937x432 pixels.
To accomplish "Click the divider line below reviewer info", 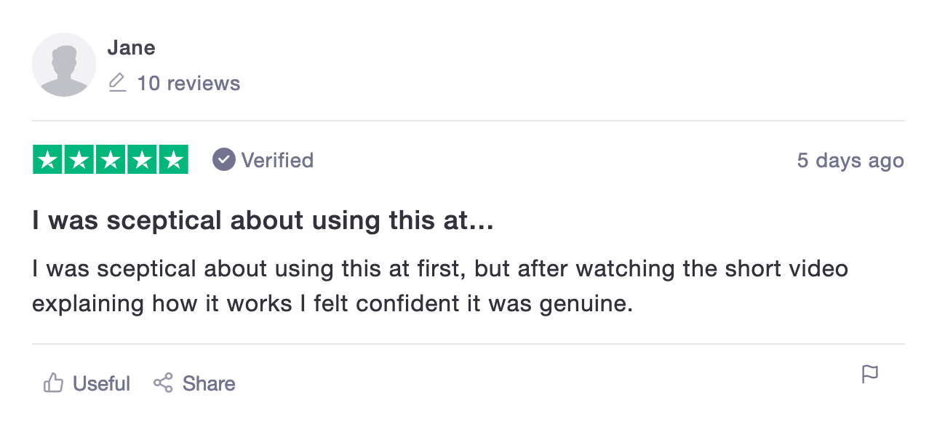I will (468, 121).
